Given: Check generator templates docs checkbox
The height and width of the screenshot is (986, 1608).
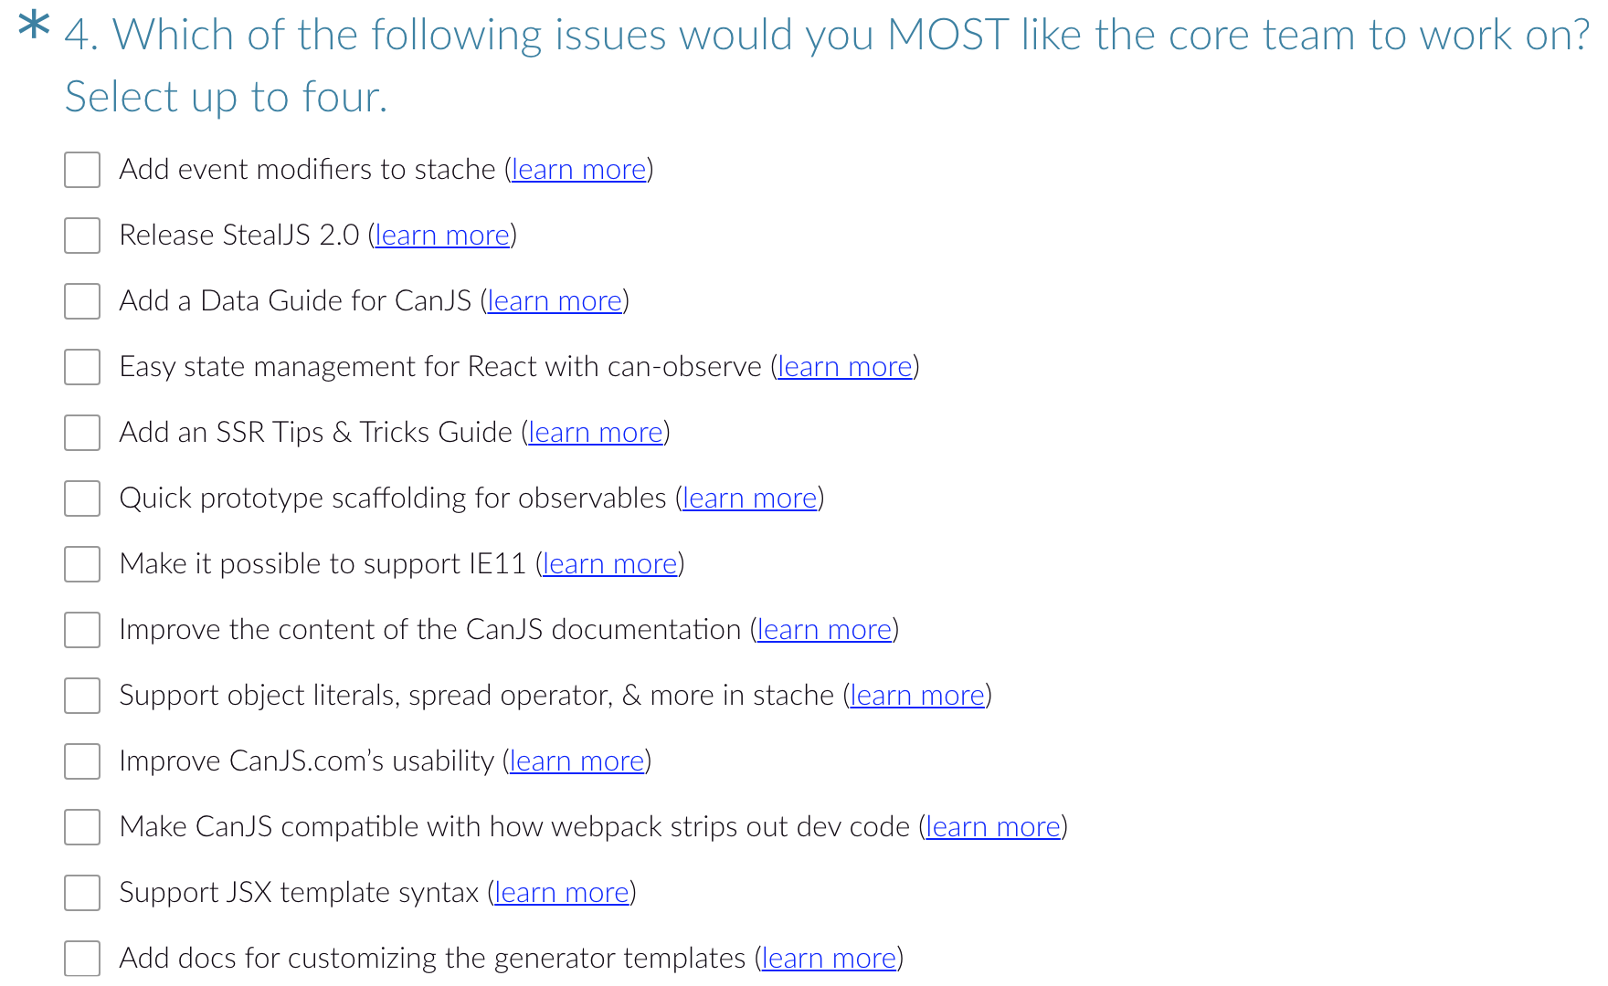Looking at the screenshot, I should (82, 959).
